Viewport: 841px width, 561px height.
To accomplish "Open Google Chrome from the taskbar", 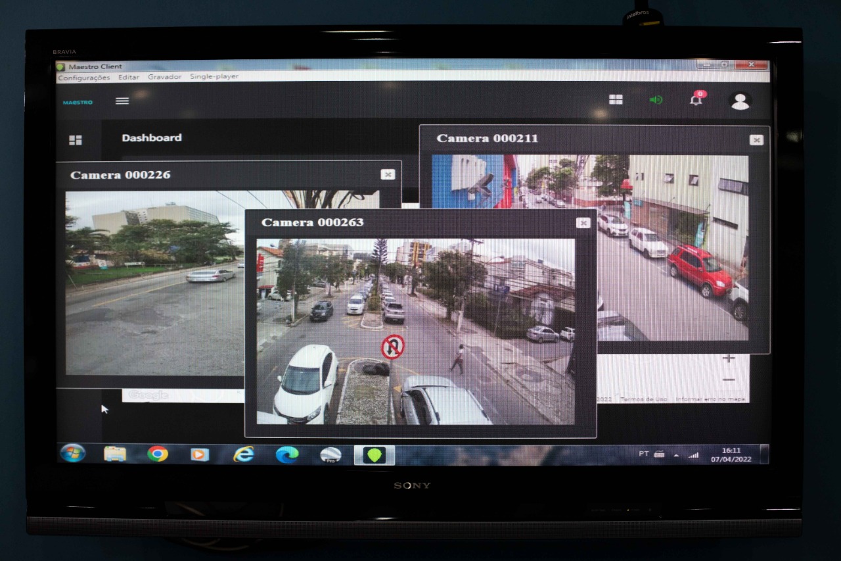I will (158, 454).
